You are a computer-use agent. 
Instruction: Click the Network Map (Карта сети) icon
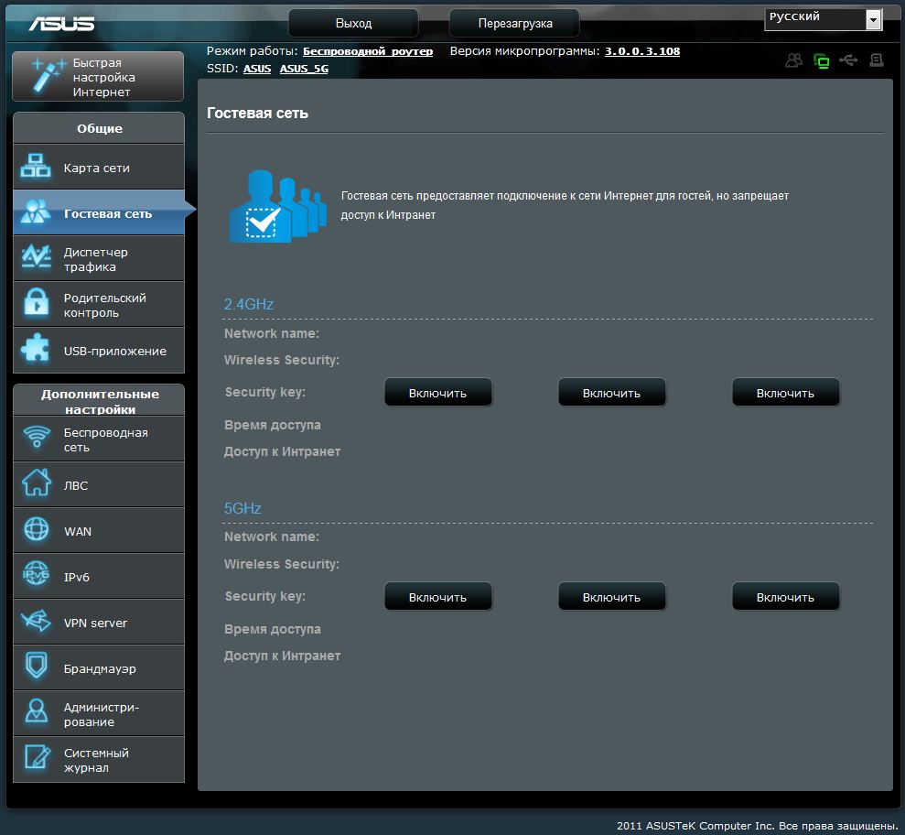point(36,166)
